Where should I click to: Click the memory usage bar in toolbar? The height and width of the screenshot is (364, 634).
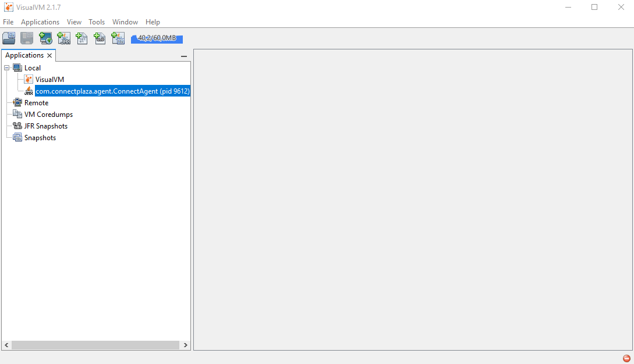click(x=157, y=38)
